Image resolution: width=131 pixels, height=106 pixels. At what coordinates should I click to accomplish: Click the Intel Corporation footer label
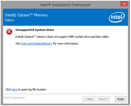[x=14, y=98]
